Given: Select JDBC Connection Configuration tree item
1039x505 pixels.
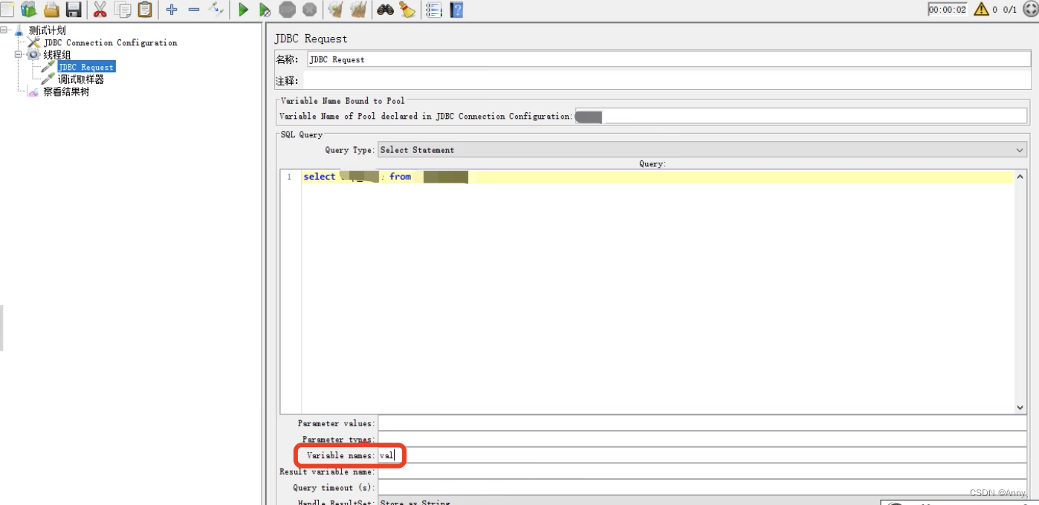Looking at the screenshot, I should point(110,42).
